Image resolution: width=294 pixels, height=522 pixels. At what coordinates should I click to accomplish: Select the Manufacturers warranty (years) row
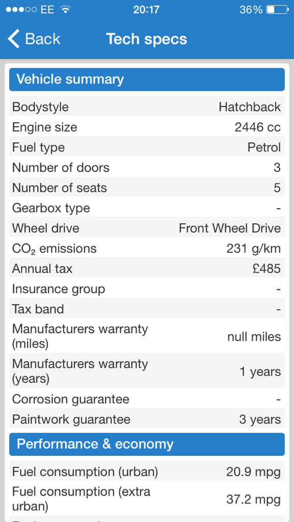(x=147, y=371)
